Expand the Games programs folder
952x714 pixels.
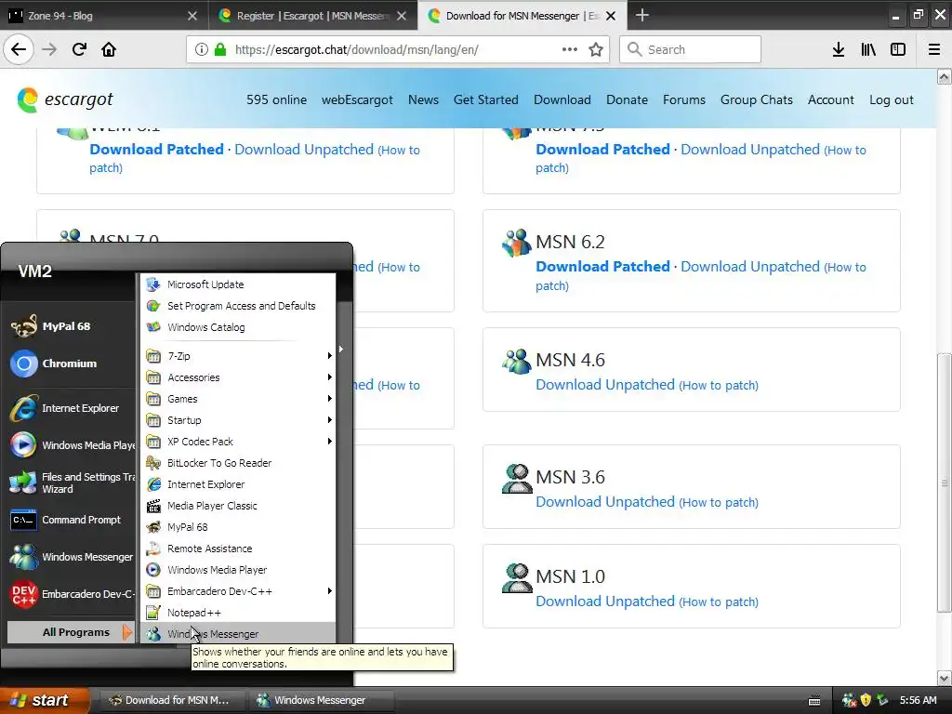[238, 399]
